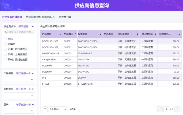
Task: Switch to 产品采购价格-波动统计/月 tab
Action: click(40, 17)
